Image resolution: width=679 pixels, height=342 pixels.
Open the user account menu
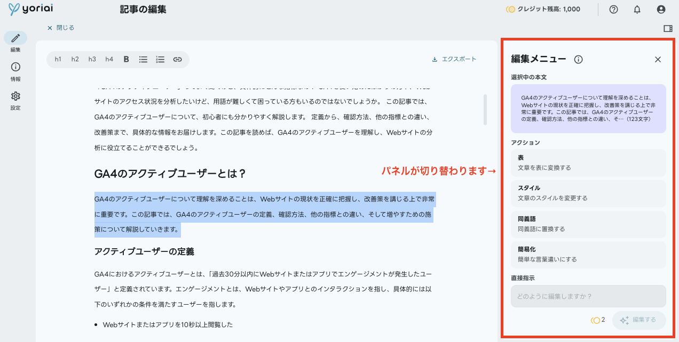pyautogui.click(x=661, y=9)
